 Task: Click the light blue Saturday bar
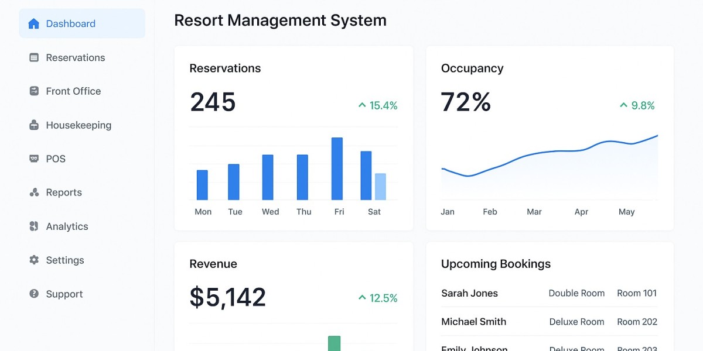[x=380, y=187]
